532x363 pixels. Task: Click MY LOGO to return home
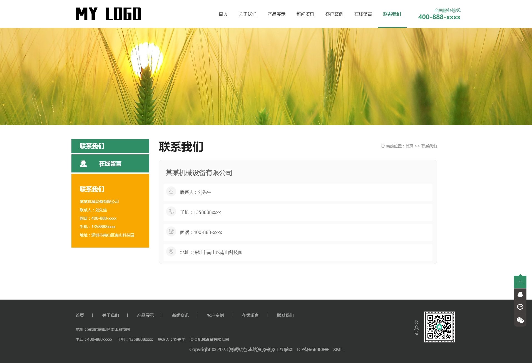108,14
